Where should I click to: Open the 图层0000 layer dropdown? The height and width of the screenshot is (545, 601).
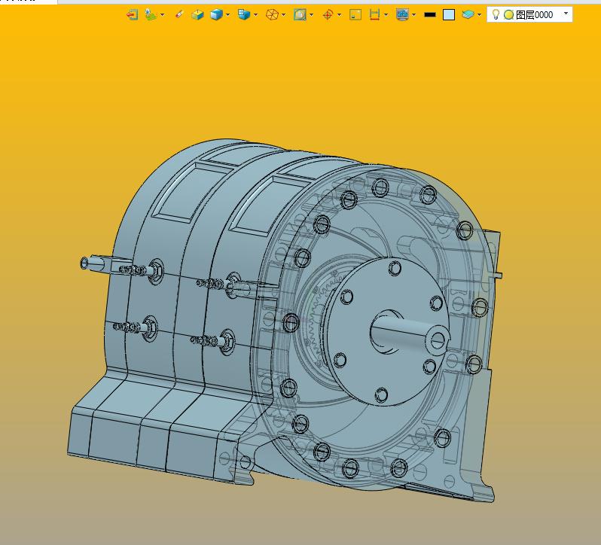(566, 14)
